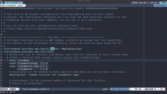167x94 pixels.
Task: Click 'match 1 of 3' message at bottom
Action: (x=8, y=92)
